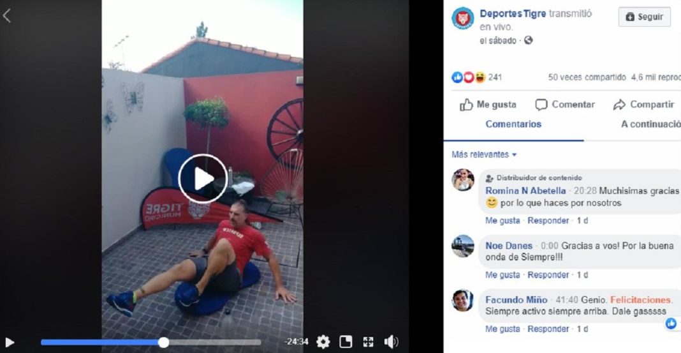Reply to Noe Danes's comment
681x353 pixels.
coord(548,274)
